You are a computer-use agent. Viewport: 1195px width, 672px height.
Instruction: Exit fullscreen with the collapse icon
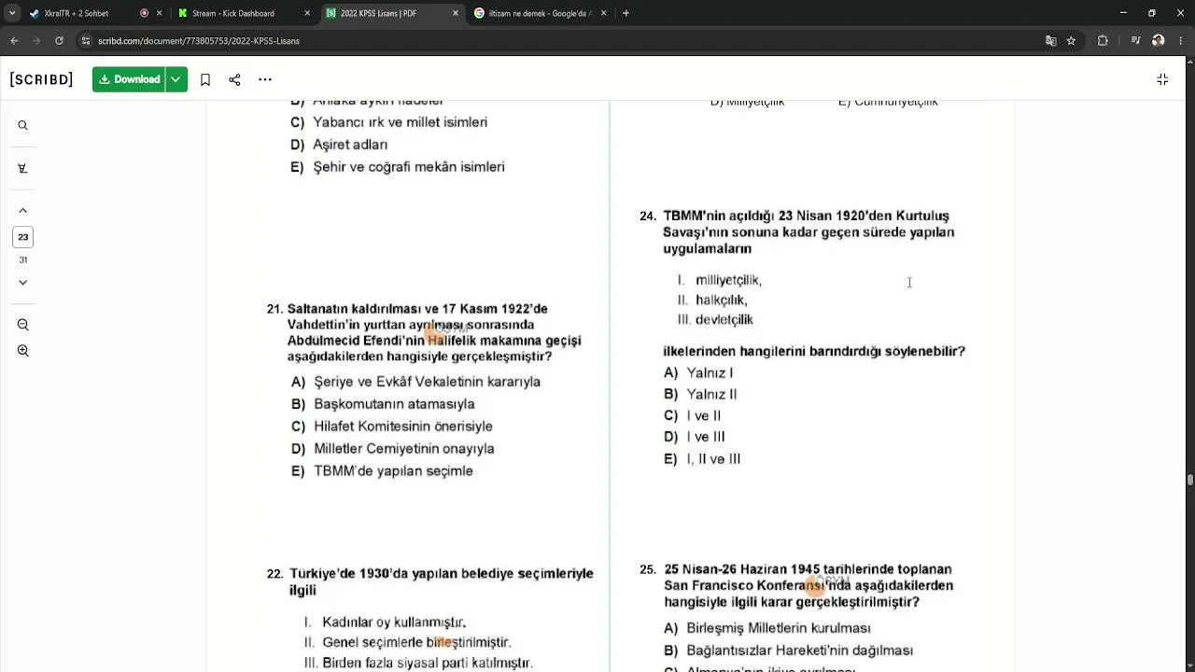tap(1162, 79)
